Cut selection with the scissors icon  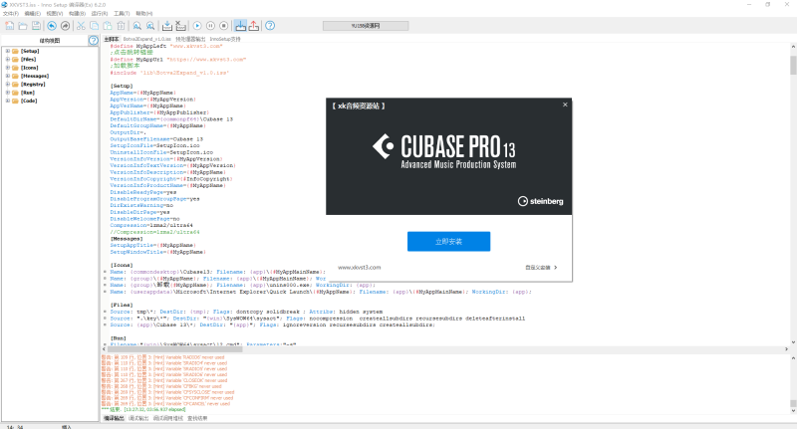coord(81,26)
